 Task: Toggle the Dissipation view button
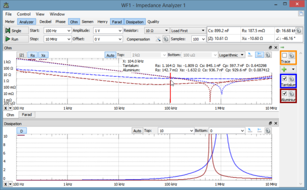135,21
